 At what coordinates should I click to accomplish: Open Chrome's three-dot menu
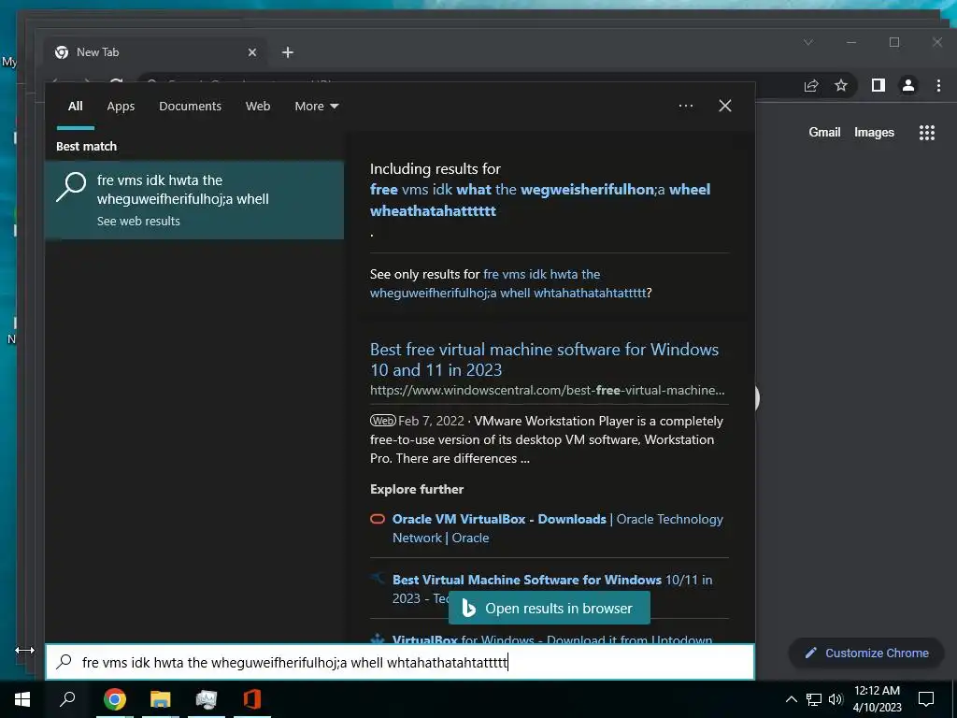(x=938, y=85)
